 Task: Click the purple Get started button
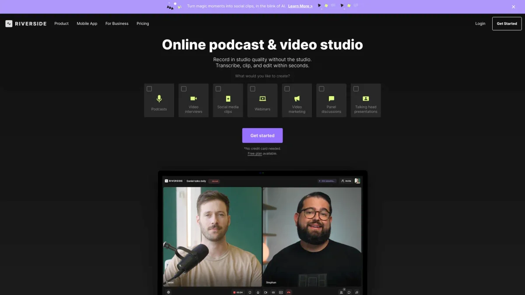262,135
